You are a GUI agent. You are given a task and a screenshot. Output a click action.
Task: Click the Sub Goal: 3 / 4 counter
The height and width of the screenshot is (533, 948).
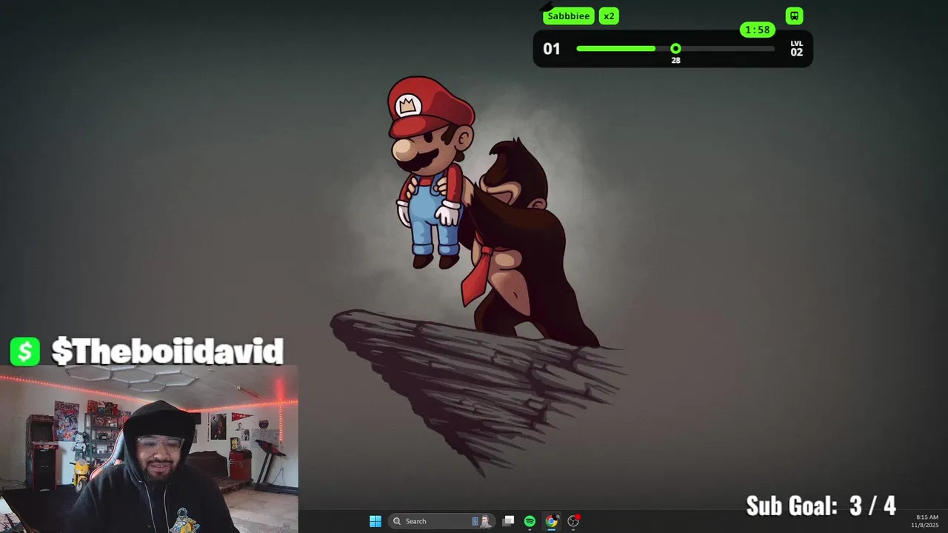821,506
